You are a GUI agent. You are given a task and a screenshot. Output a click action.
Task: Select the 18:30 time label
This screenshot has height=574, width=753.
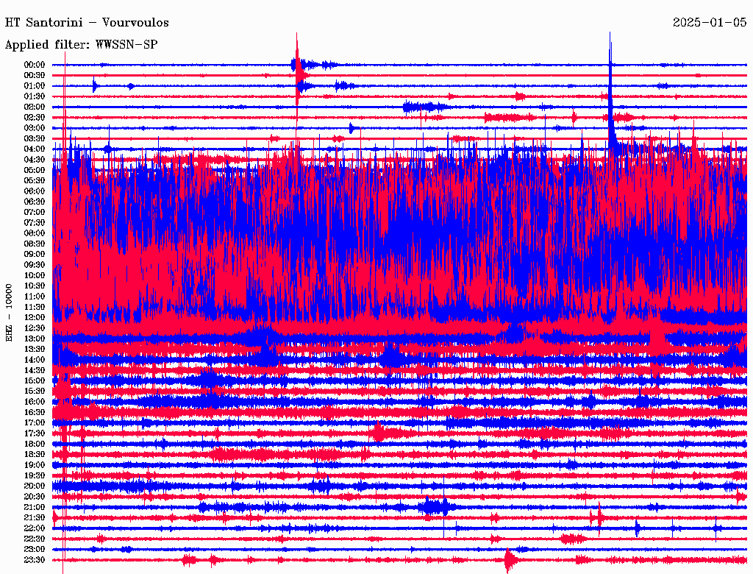35,455
